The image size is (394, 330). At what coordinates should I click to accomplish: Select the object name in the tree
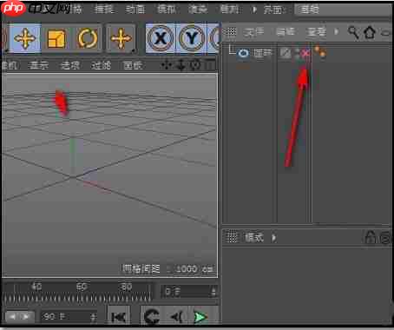coord(263,53)
